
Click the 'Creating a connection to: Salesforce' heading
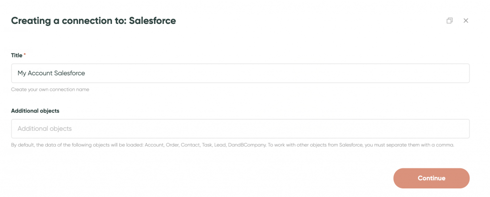pos(93,21)
